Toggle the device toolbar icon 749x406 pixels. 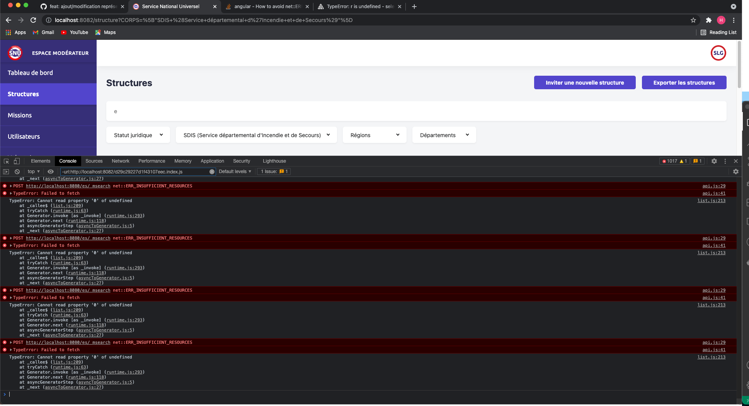tap(16, 161)
